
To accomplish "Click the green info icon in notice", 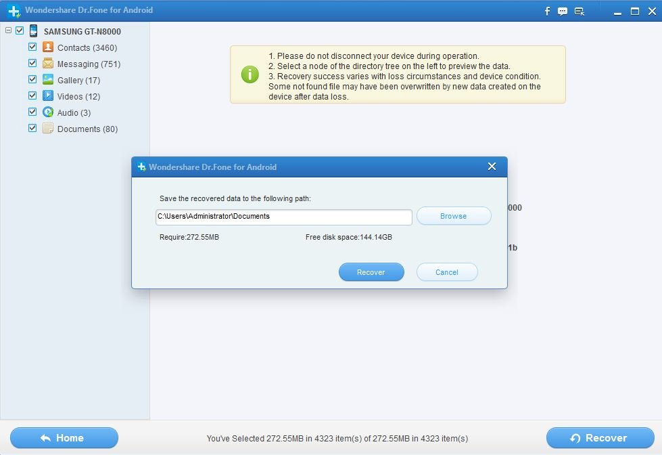I will pyautogui.click(x=250, y=74).
